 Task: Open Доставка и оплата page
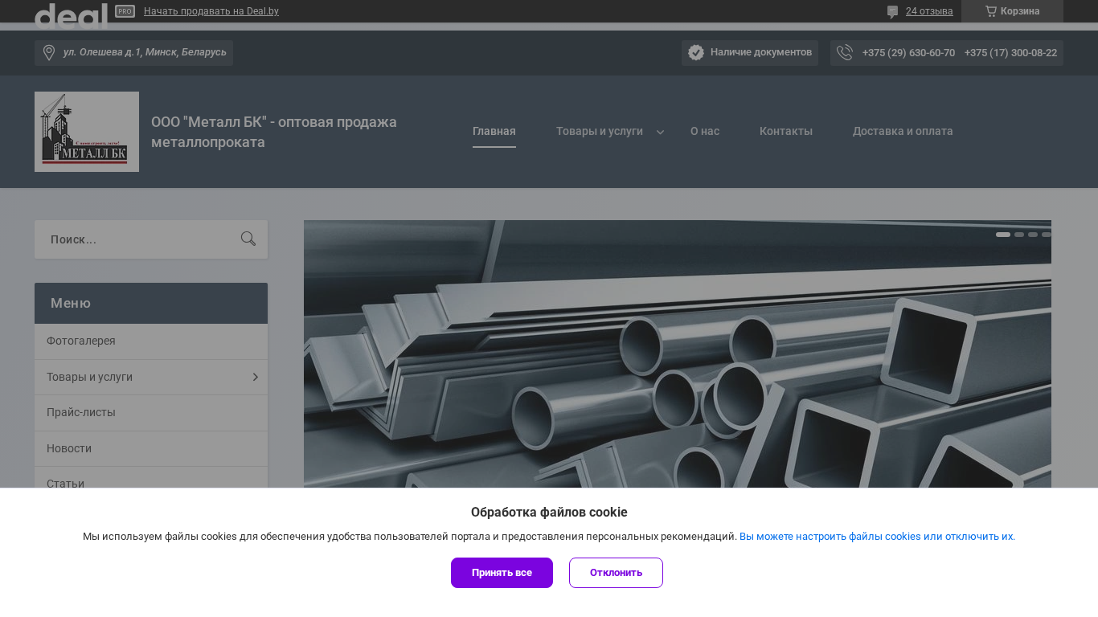tap(903, 131)
